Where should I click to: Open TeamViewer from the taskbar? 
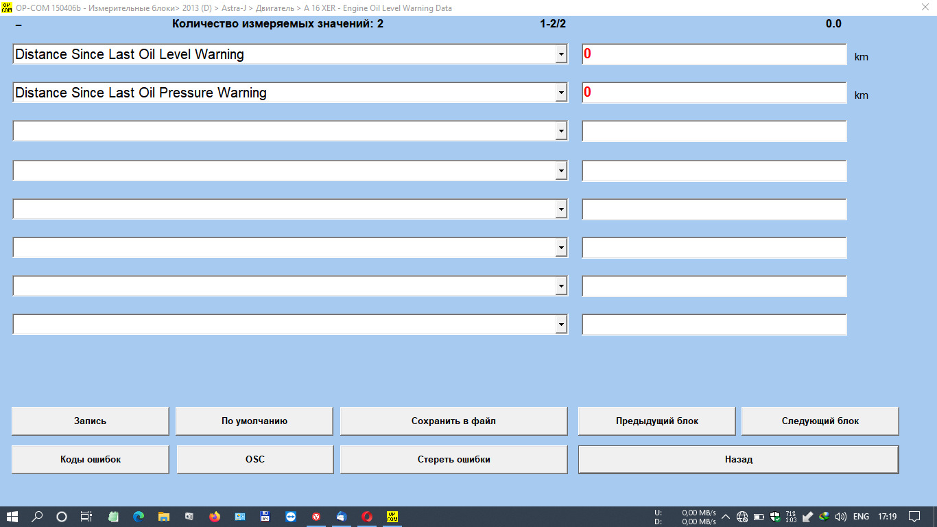[291, 517]
